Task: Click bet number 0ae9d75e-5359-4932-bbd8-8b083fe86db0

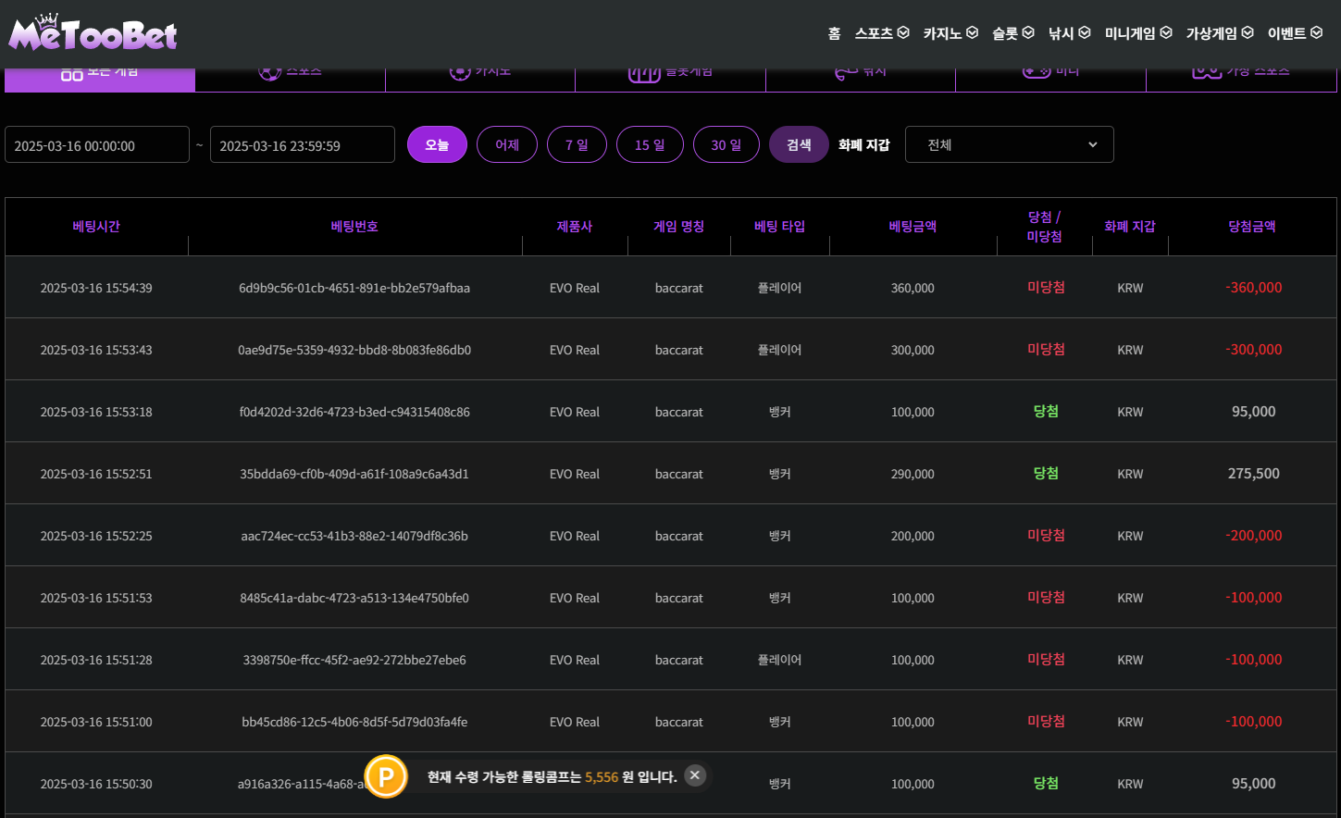Action: tap(354, 350)
